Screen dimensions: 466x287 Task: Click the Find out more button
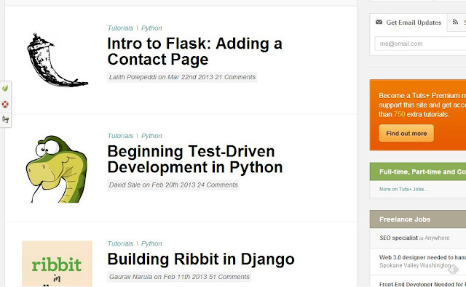406,134
